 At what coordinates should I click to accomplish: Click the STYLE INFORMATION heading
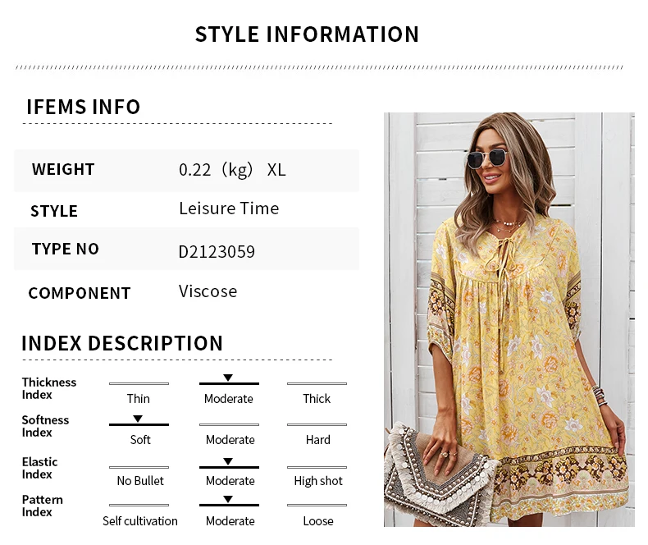tap(307, 34)
